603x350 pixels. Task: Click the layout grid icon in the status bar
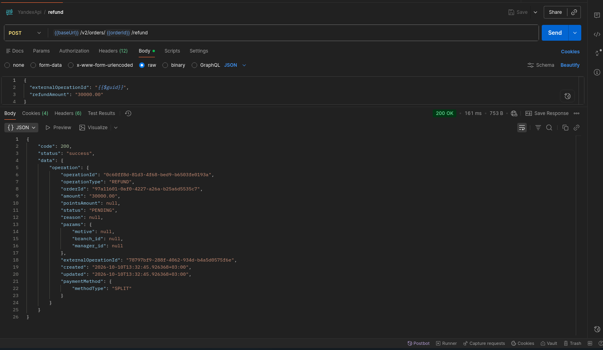590,343
